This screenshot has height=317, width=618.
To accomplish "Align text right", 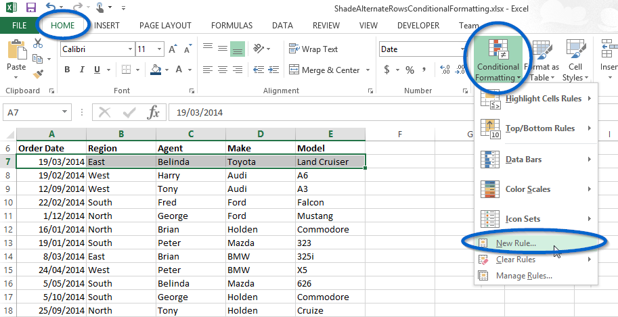I will (x=238, y=70).
